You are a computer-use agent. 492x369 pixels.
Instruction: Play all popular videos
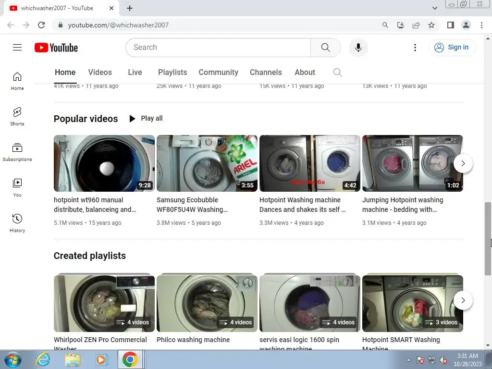[x=146, y=118]
